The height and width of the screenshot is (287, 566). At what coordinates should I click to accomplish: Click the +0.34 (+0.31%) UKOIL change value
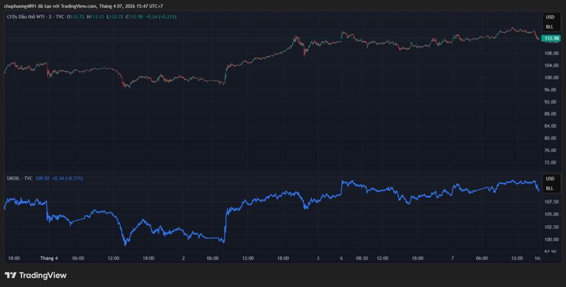click(x=67, y=178)
